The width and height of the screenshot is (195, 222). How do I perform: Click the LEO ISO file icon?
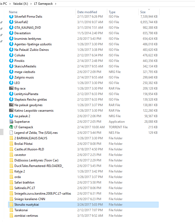click(11, 83)
